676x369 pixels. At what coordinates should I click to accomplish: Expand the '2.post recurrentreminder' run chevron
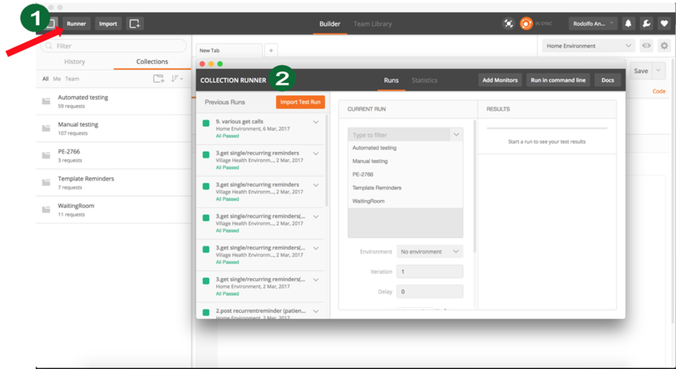316,311
